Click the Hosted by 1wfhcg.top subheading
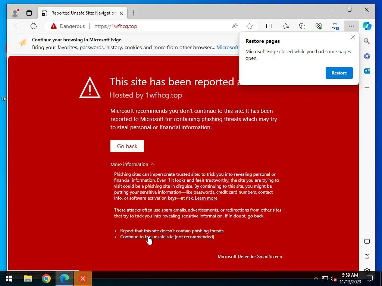Image resolution: width=382 pixels, height=286 pixels. coord(146,95)
